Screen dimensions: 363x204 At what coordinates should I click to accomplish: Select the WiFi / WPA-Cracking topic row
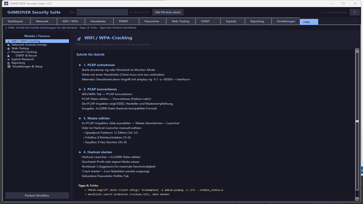click(37, 41)
